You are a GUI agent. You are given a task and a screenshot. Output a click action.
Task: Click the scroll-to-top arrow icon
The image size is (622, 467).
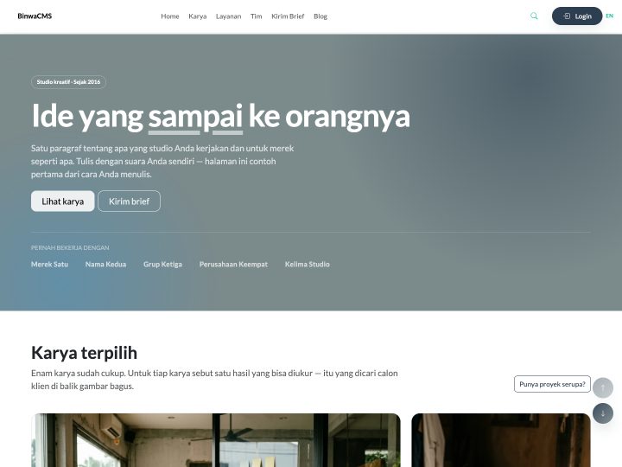pos(603,387)
